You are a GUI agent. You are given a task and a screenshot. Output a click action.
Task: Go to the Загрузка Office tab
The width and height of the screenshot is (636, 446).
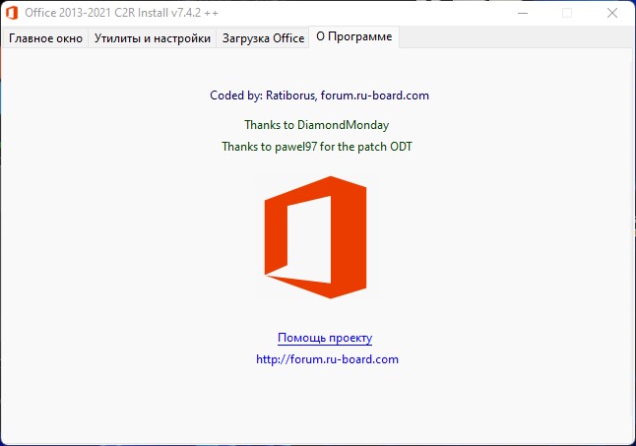(263, 38)
